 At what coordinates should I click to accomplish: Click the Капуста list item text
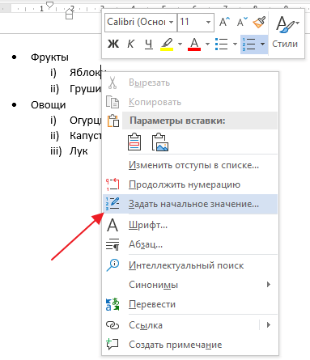click(x=86, y=135)
